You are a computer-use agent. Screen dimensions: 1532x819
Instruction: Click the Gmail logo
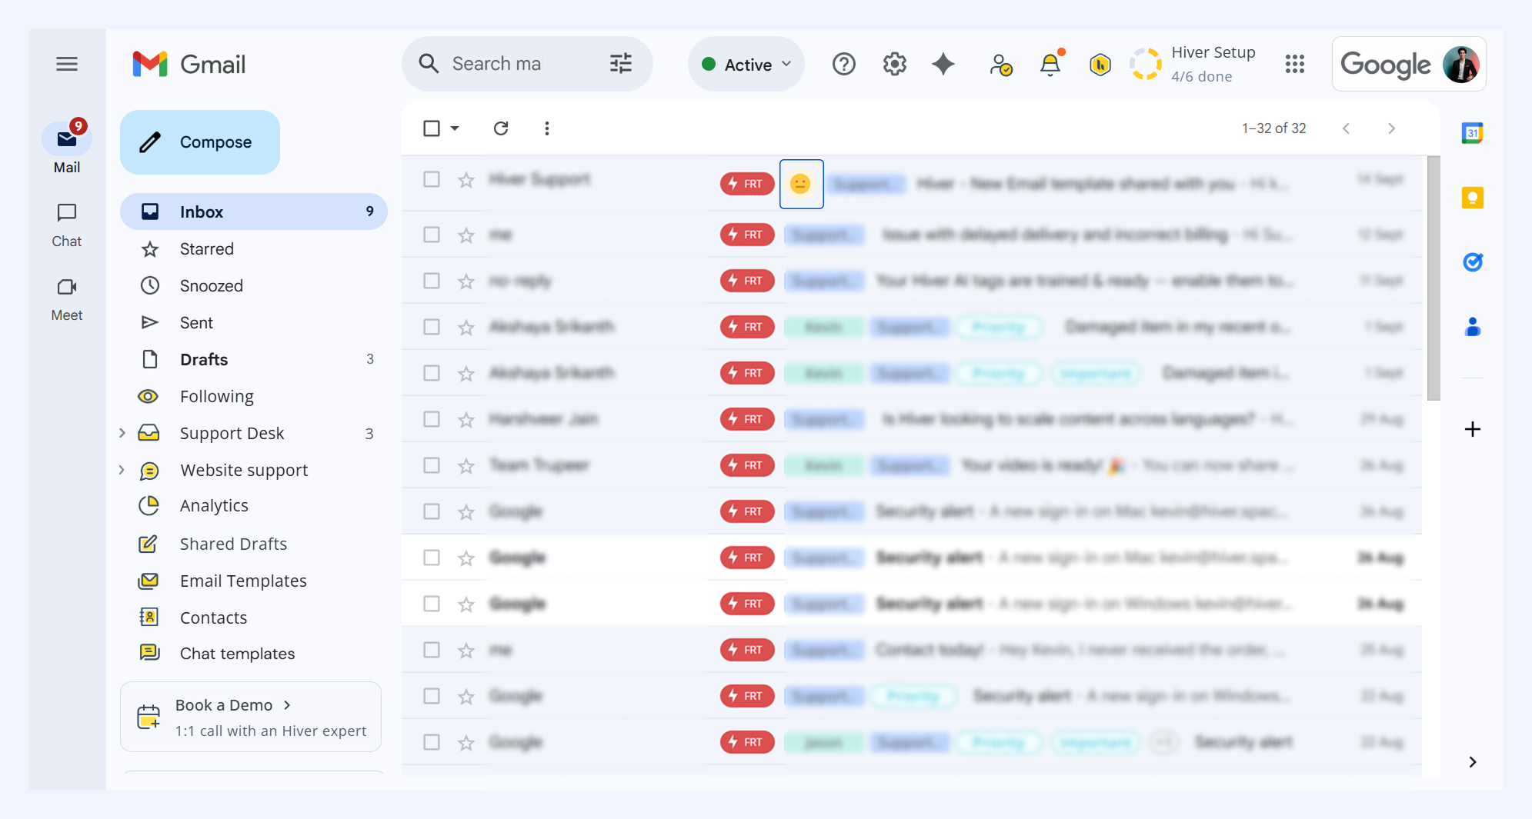click(189, 64)
